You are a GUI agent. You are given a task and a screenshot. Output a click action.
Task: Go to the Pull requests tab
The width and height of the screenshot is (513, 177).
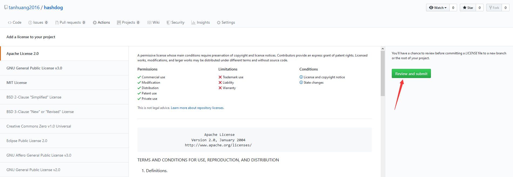coord(70,22)
